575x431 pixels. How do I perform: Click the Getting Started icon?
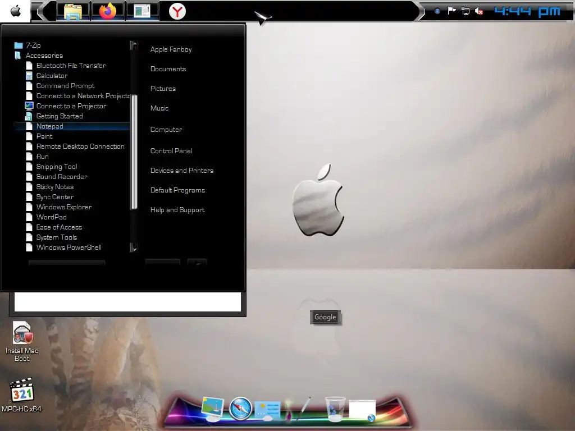tap(29, 116)
